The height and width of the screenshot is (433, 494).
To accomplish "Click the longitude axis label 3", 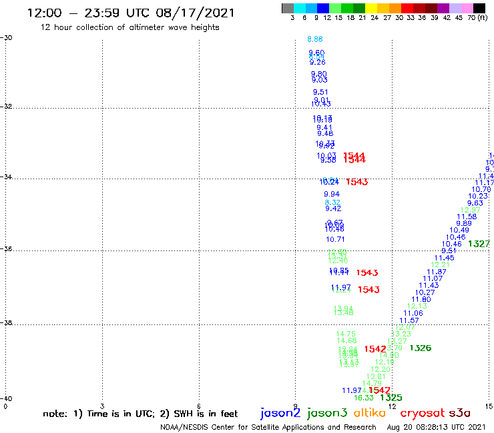I will 102,406.
